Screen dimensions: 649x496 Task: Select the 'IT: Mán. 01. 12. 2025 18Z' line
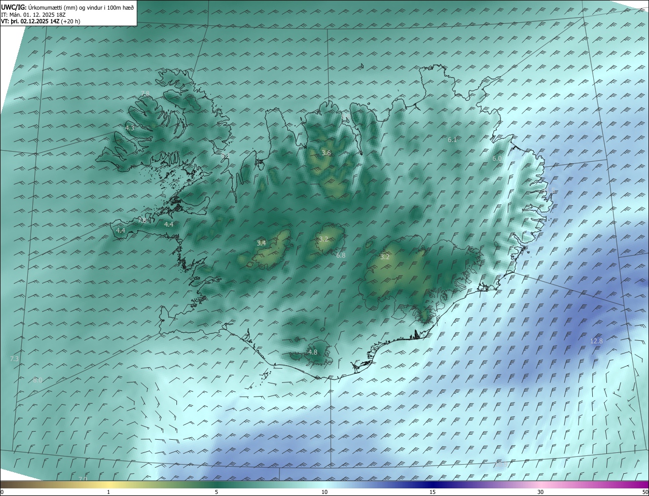tap(33, 15)
